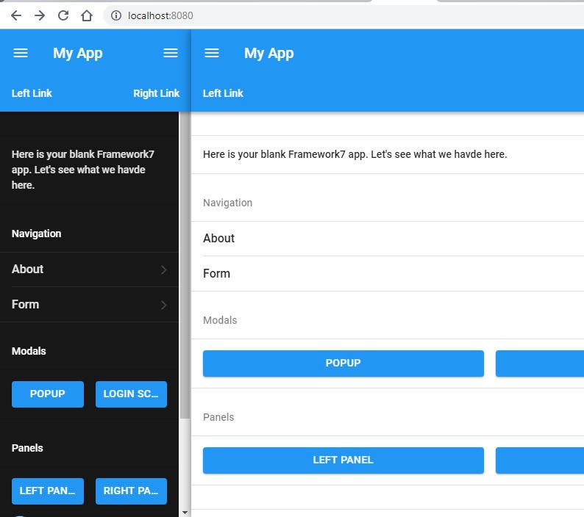This screenshot has width=584, height=517.
Task: Open the browser home page
Action: coord(87,15)
